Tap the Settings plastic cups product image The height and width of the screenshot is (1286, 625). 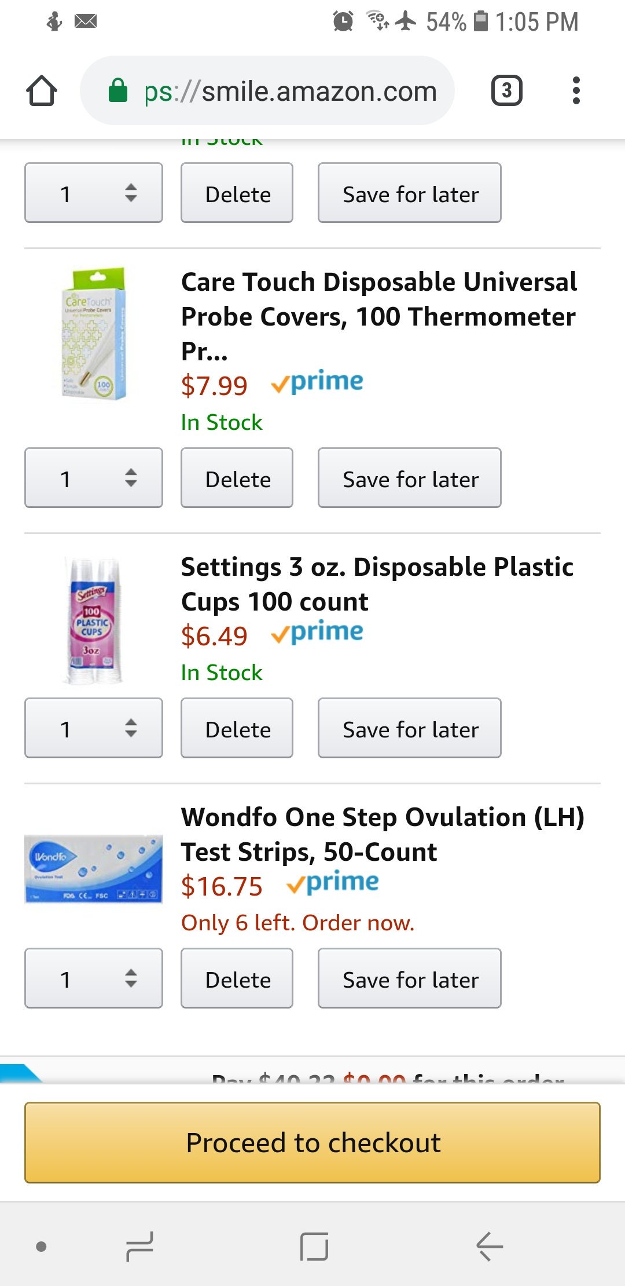94,621
